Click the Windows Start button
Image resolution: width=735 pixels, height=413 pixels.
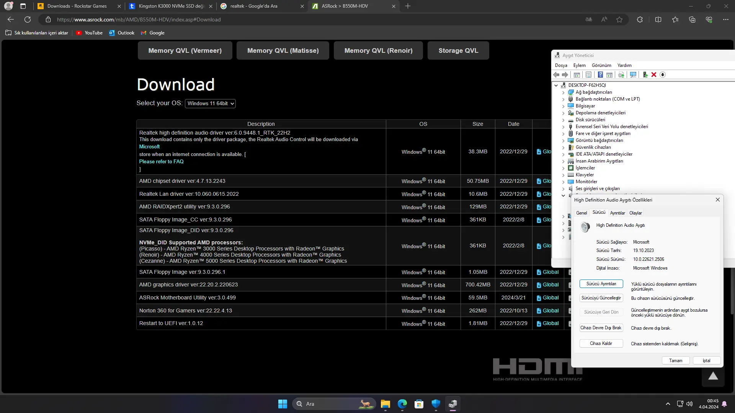point(283,404)
